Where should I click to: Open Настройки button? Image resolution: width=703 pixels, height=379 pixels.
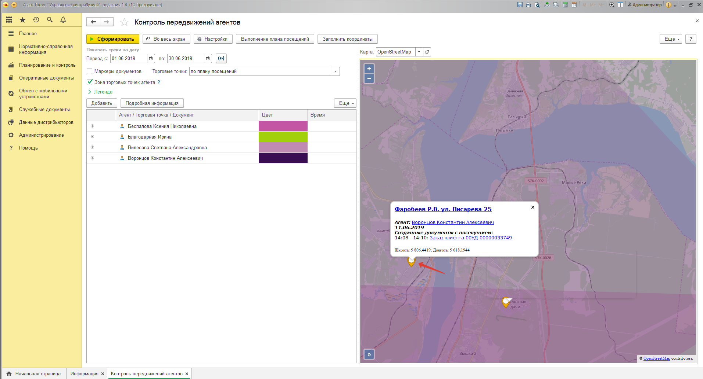point(213,39)
